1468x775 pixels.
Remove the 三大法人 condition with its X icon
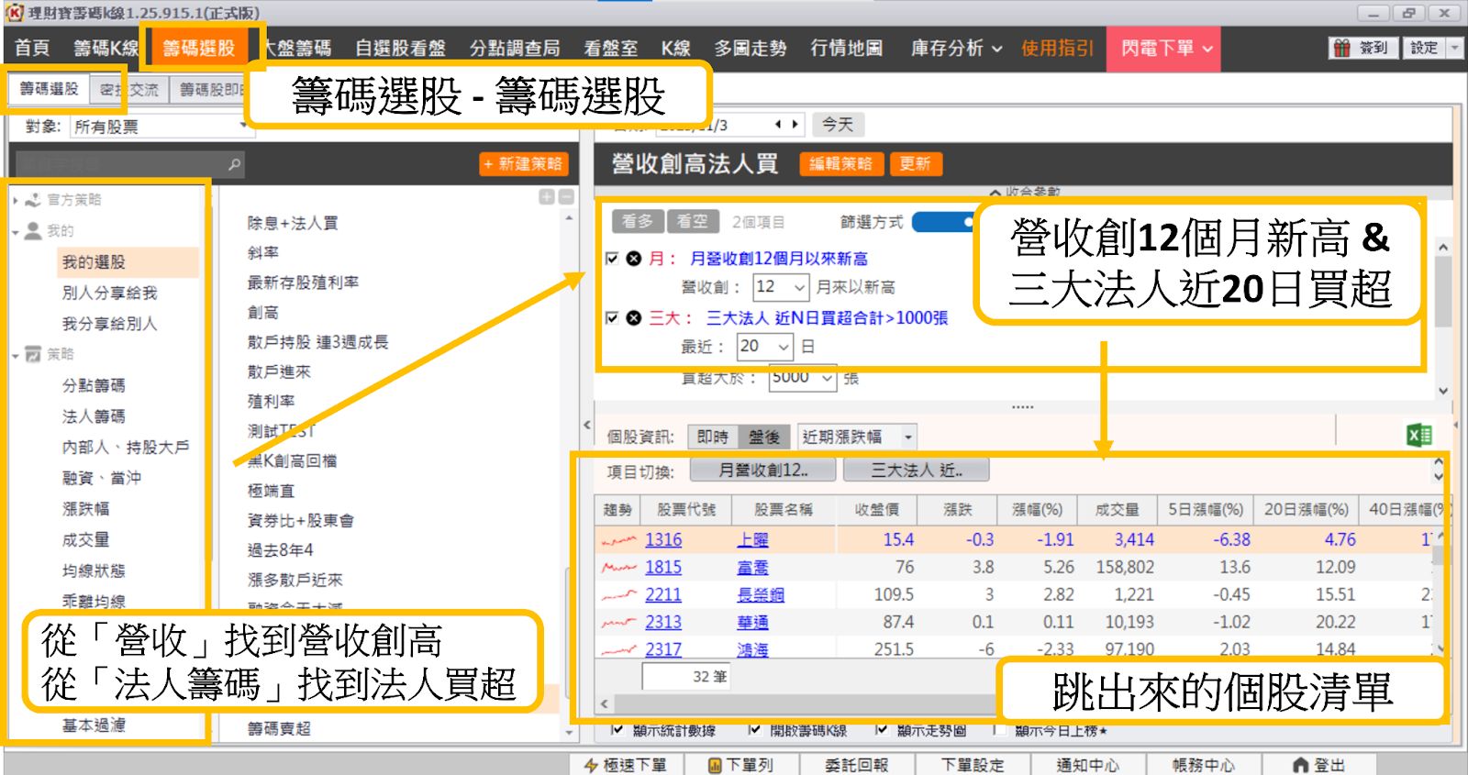click(x=633, y=318)
